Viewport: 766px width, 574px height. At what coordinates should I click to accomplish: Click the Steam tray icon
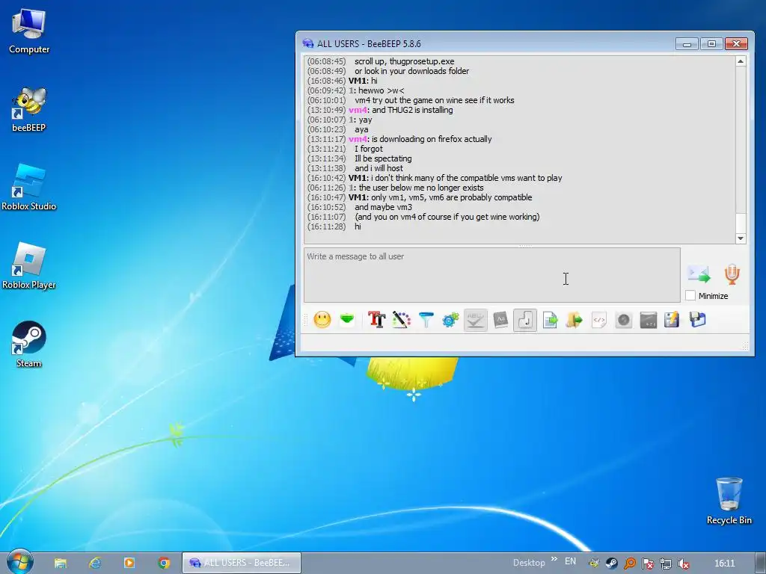click(611, 564)
